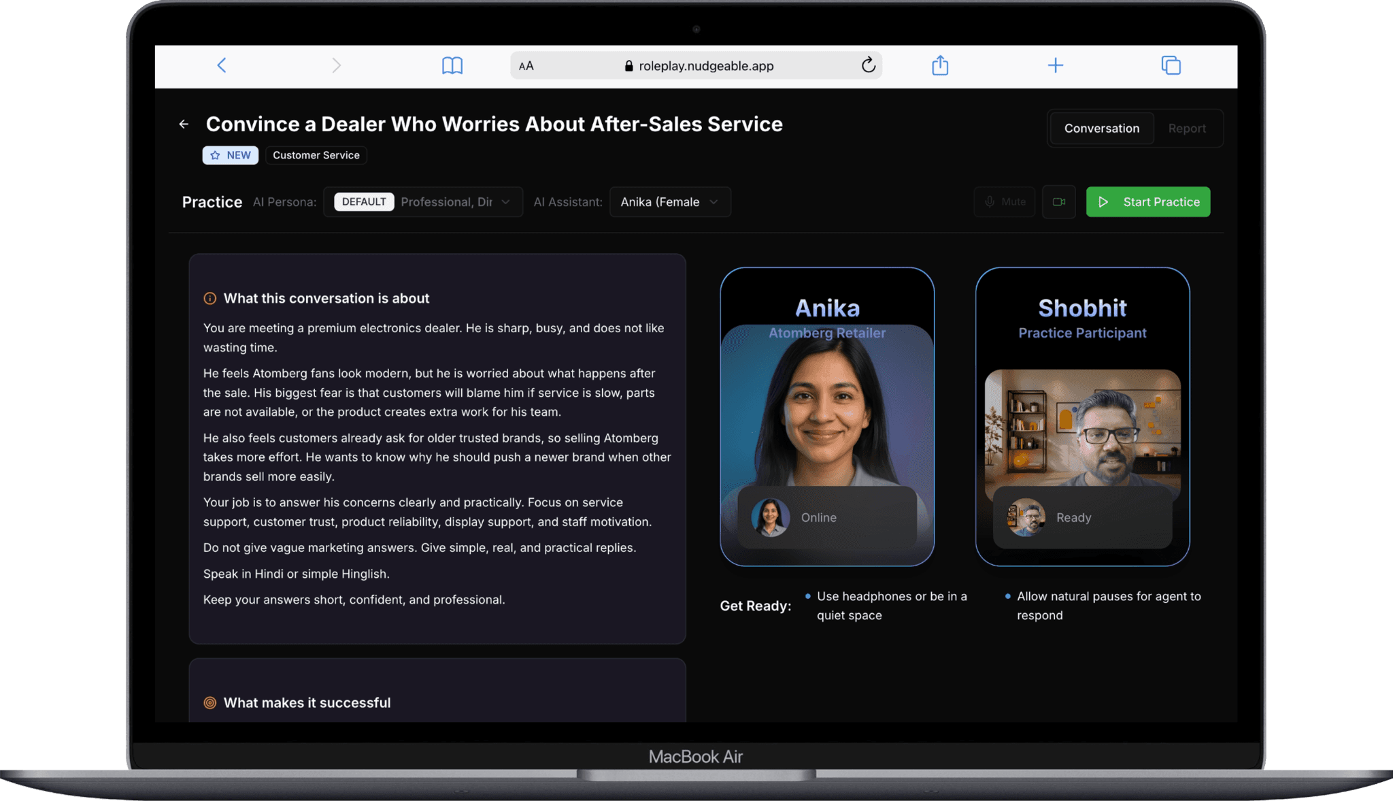
Task: Click the NEW star badge
Action: tap(231, 155)
